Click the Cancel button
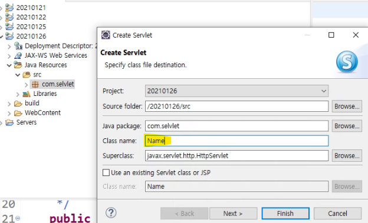Viewport: 368px width, 223px height. pos(337,214)
